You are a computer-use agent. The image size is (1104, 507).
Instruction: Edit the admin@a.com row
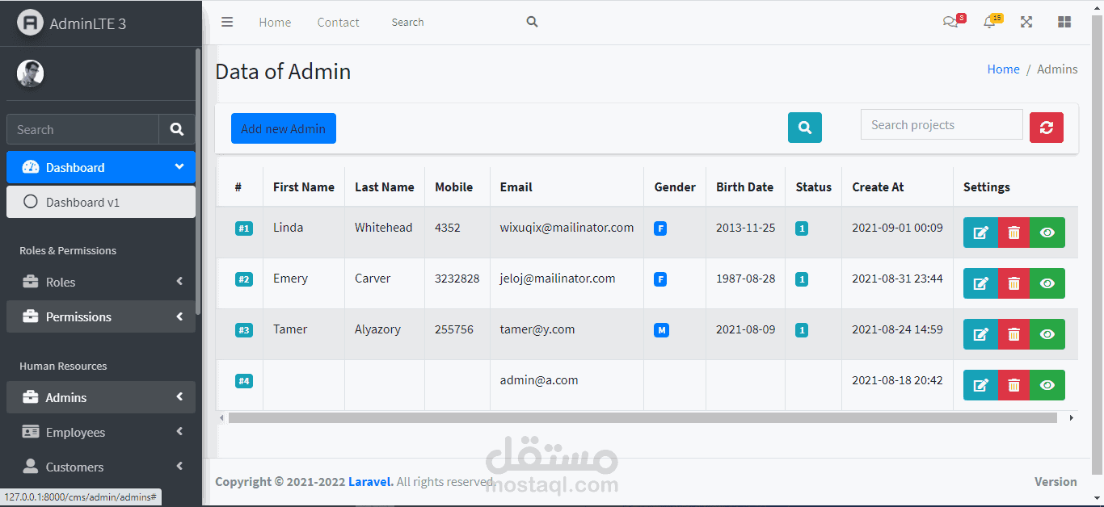981,385
